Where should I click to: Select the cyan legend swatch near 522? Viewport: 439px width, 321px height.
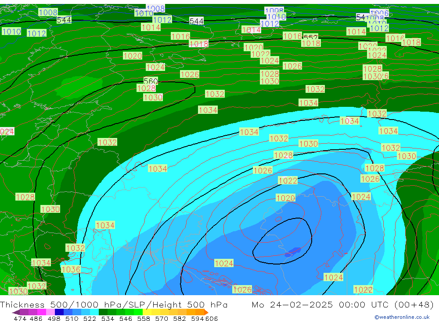(x=94, y=312)
